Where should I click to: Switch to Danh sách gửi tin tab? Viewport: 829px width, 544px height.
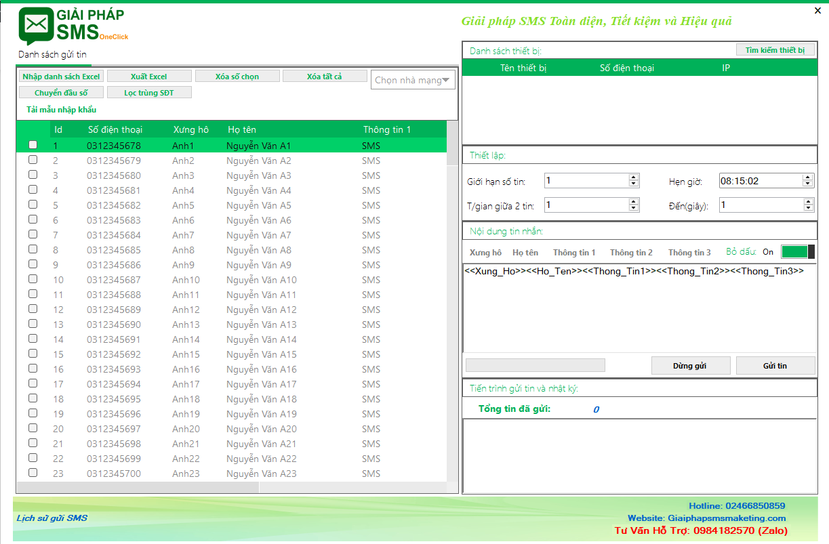point(52,55)
